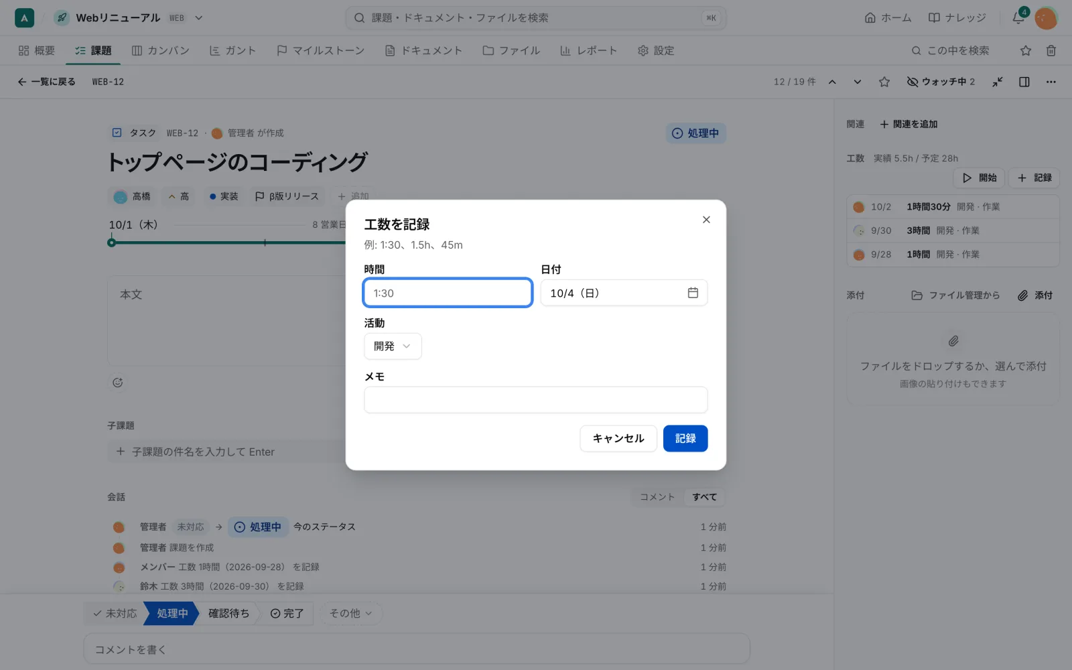Click the 時間 input field
This screenshot has width=1072, height=670.
click(x=448, y=293)
